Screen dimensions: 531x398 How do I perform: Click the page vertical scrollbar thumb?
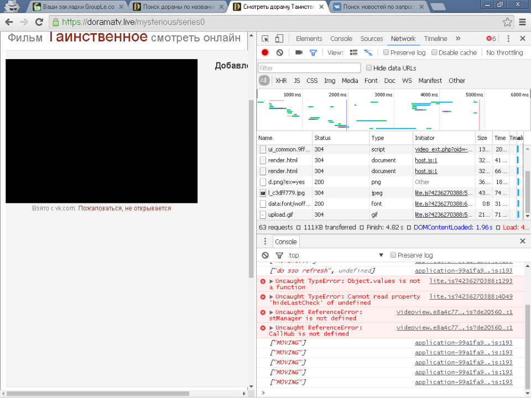click(251, 188)
